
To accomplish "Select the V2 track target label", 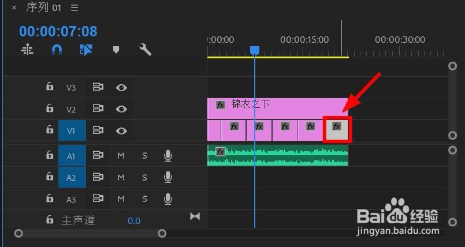I will pos(71,110).
